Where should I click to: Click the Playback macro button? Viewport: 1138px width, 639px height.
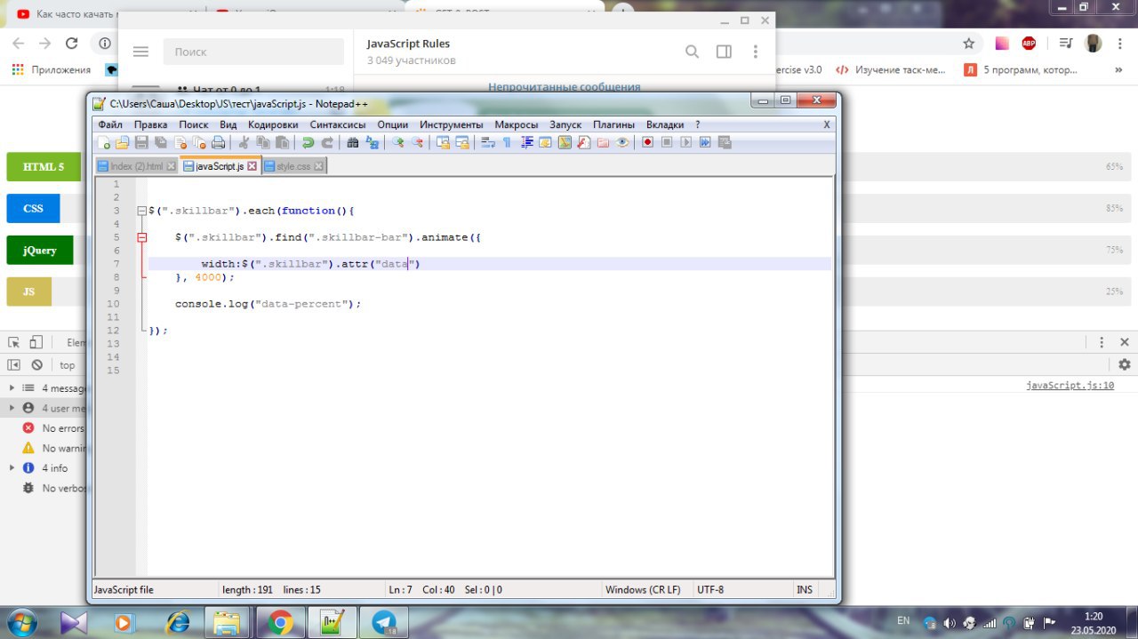(x=685, y=142)
